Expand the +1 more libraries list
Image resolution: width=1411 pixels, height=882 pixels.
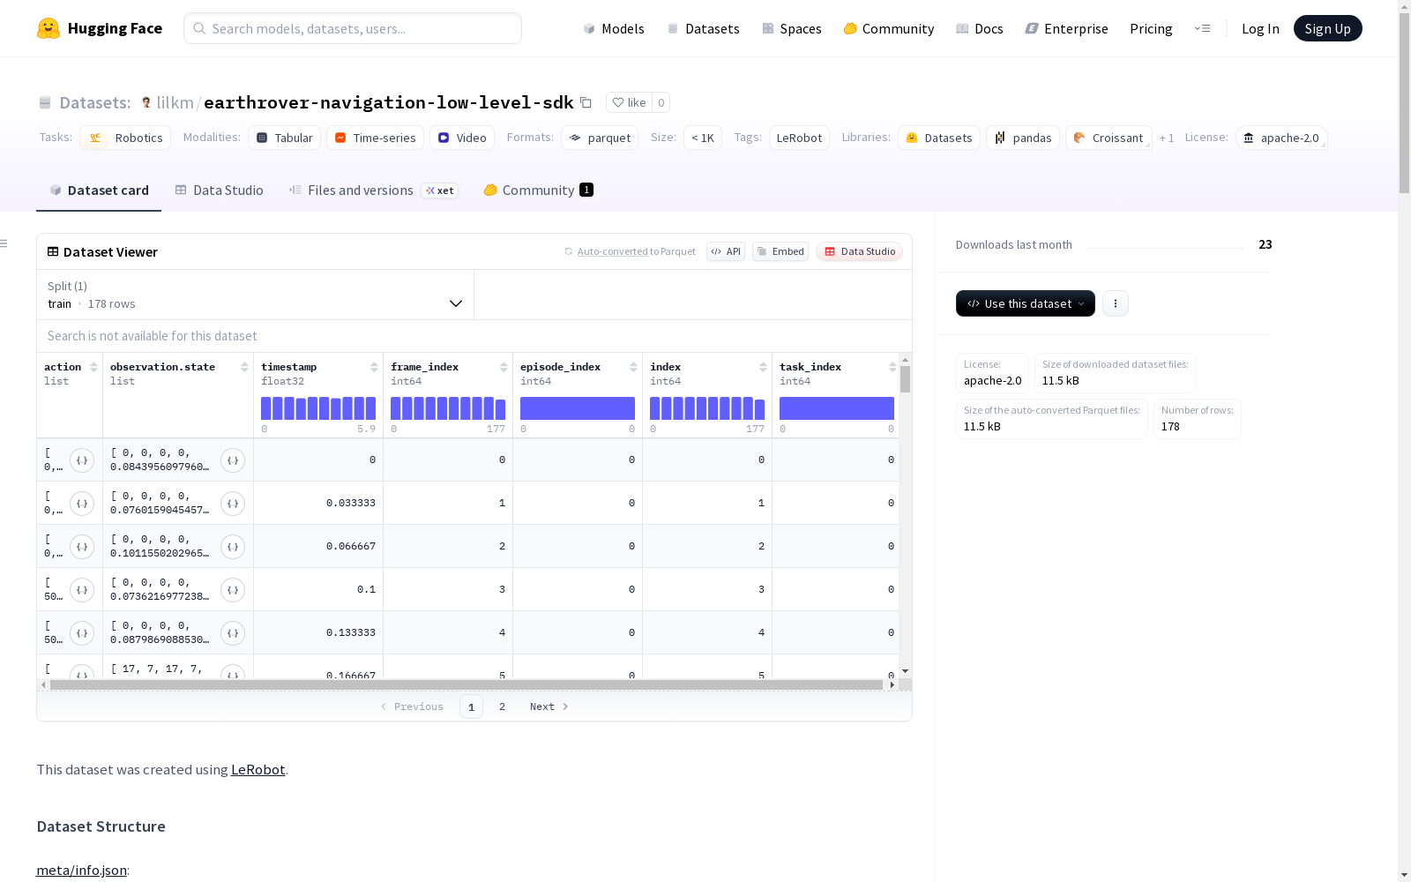[1167, 138]
